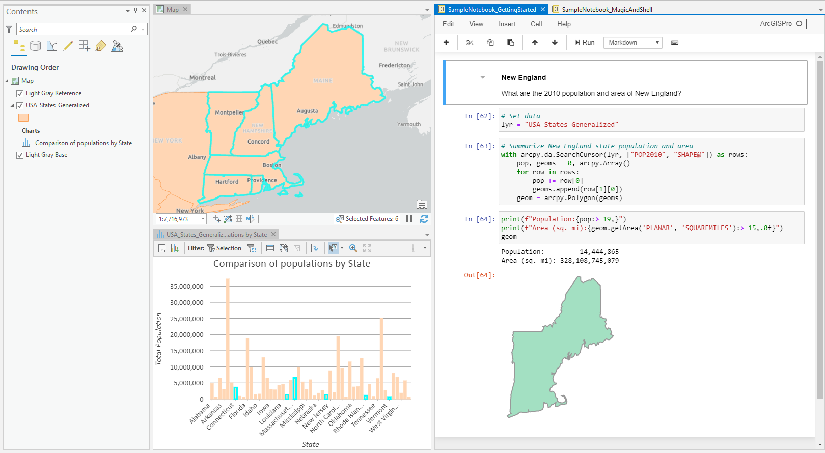Click the grid icon in map status bar
The height and width of the screenshot is (453, 825).
(239, 219)
